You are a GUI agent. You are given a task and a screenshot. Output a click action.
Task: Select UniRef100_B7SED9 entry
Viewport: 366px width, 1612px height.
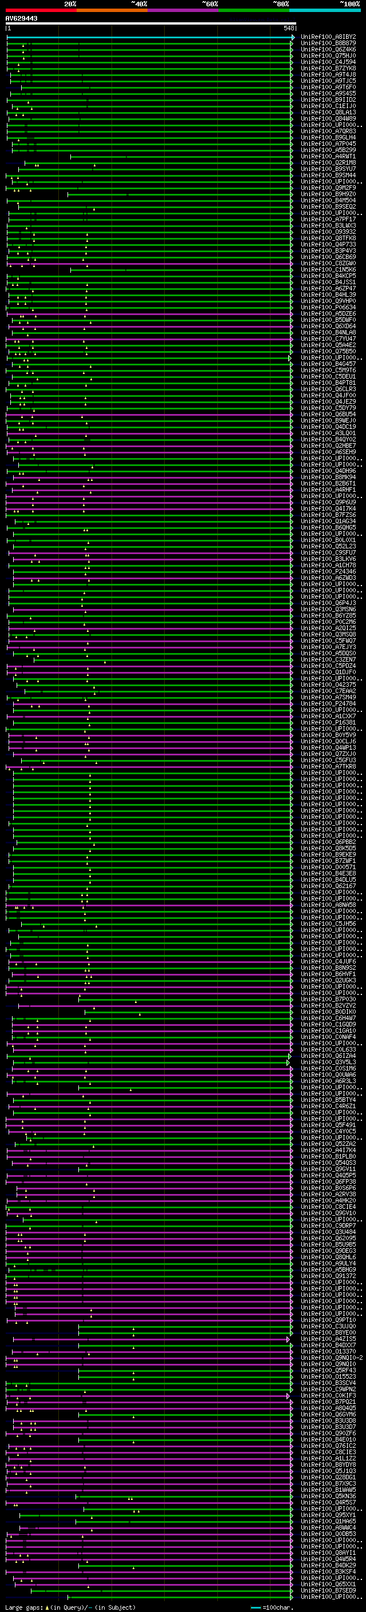328,1591
